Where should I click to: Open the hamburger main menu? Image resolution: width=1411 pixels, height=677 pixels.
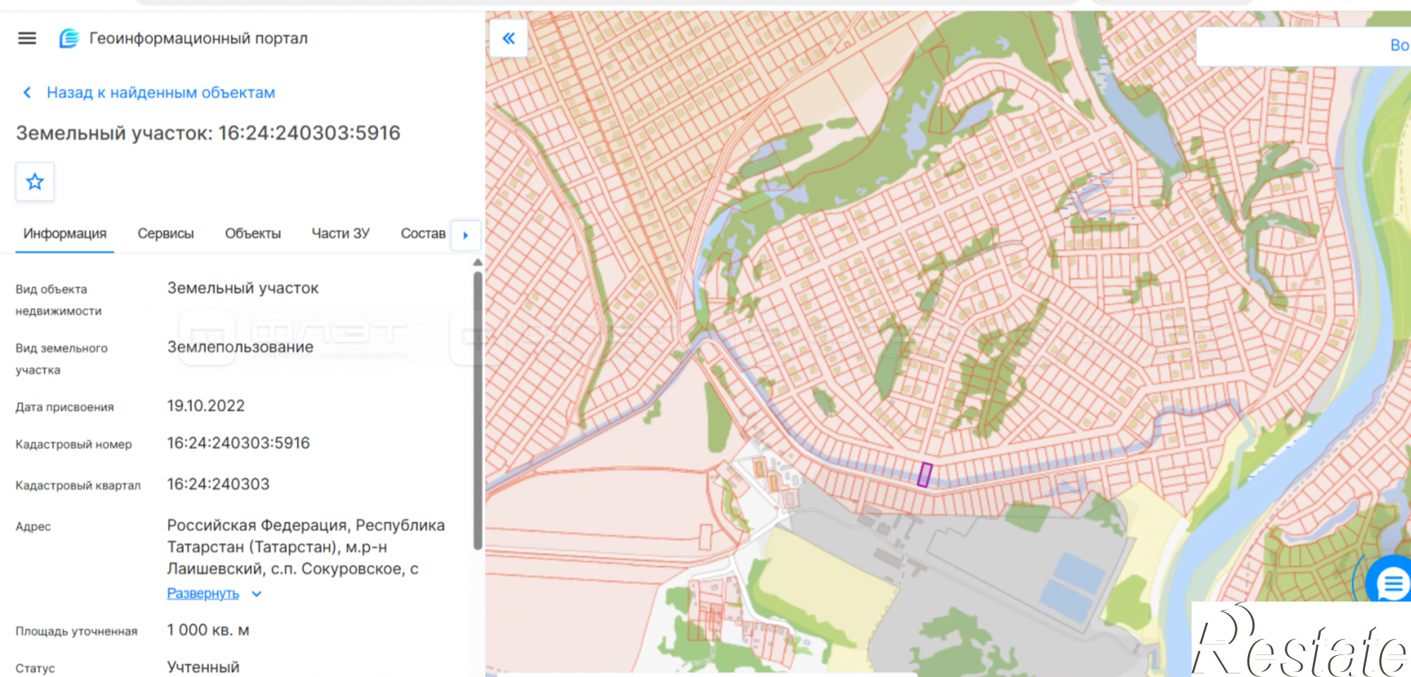coord(27,38)
